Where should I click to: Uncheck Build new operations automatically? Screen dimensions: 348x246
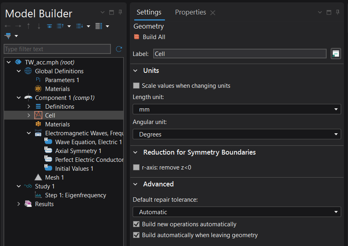(x=136, y=224)
